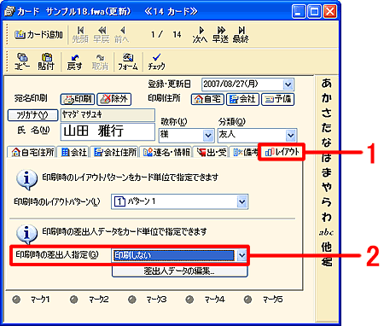This screenshot has width=384, height=326.
Task: Select 他 in the index bar
Action: point(327,247)
